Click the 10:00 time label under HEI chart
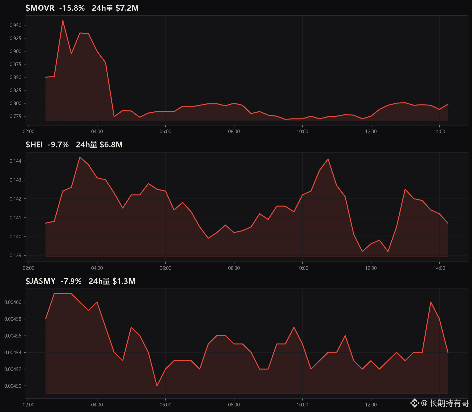The image size is (472, 412). pyautogui.click(x=303, y=268)
